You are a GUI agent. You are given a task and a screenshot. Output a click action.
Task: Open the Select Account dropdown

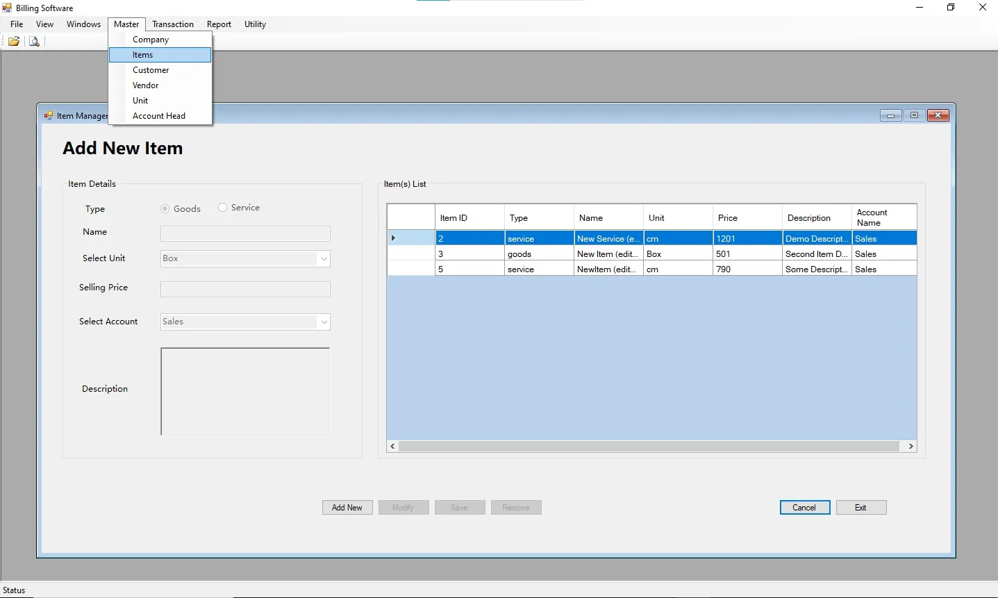pyautogui.click(x=324, y=322)
